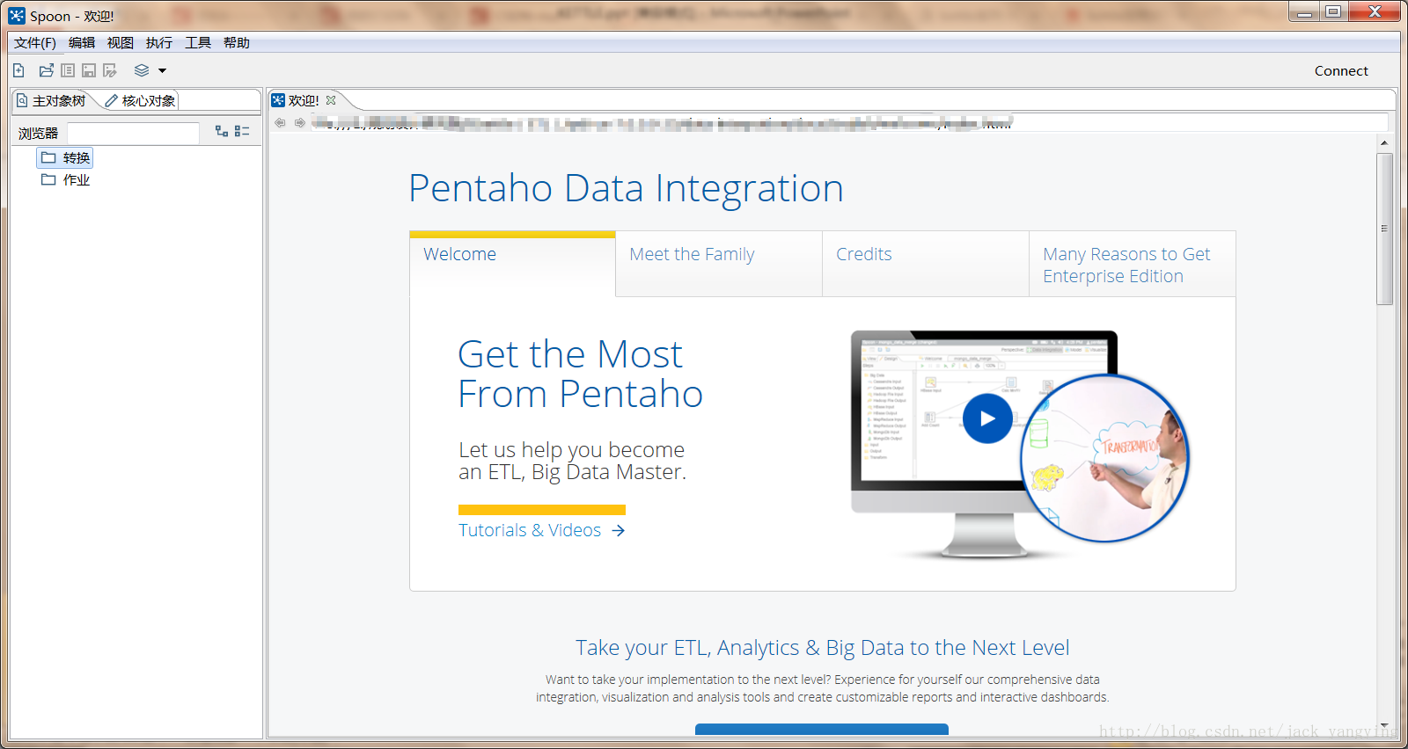This screenshot has height=749, width=1408.
Task: Open the 视图 menu
Action: [x=121, y=43]
